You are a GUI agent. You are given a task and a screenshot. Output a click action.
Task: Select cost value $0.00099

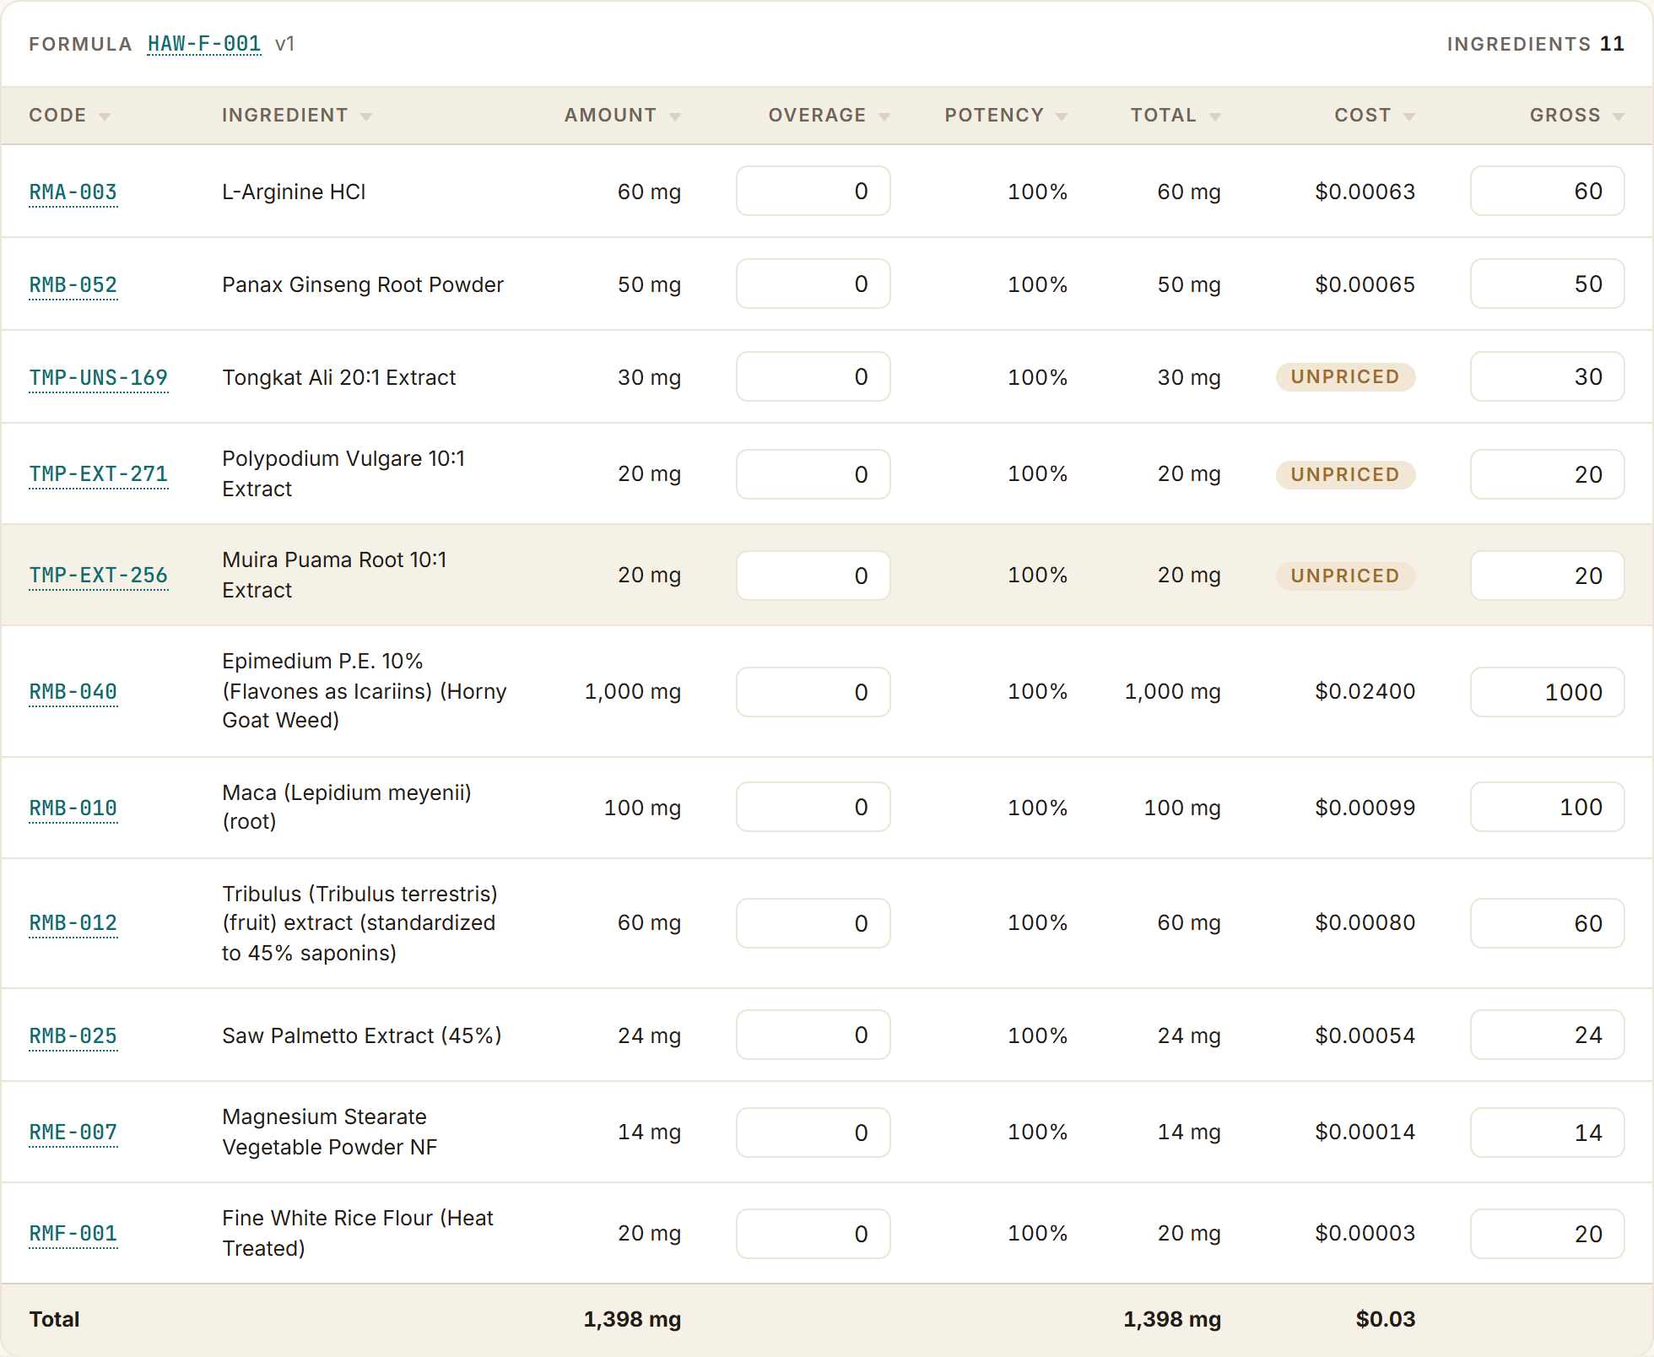click(1365, 808)
